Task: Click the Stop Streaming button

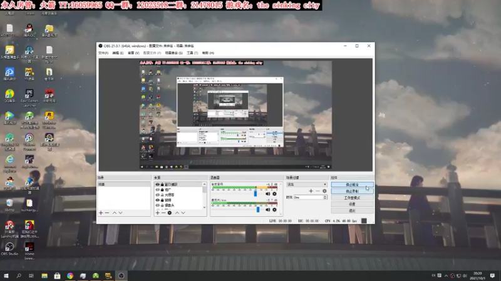Action: 352,185
